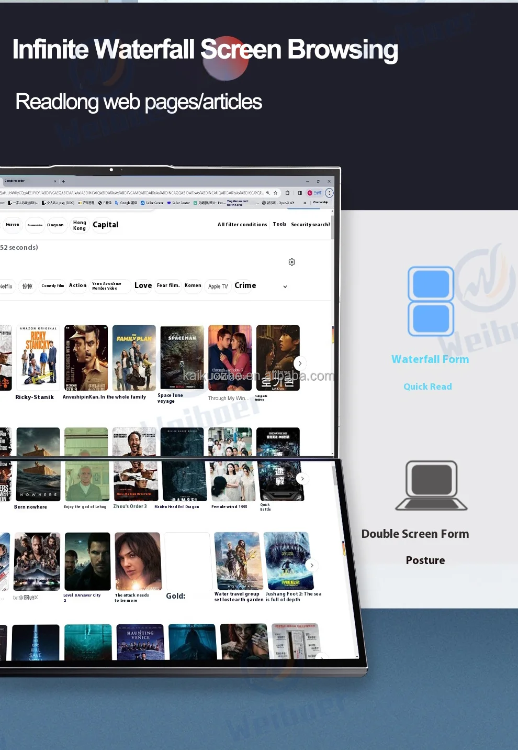Select the Crime genre chip

(x=245, y=285)
